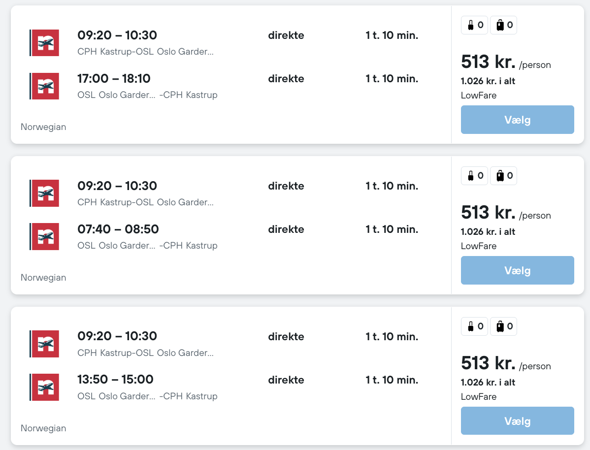Image resolution: width=590 pixels, height=450 pixels.
Task: Click the 513 kr. price in first card
Action: coord(488,62)
